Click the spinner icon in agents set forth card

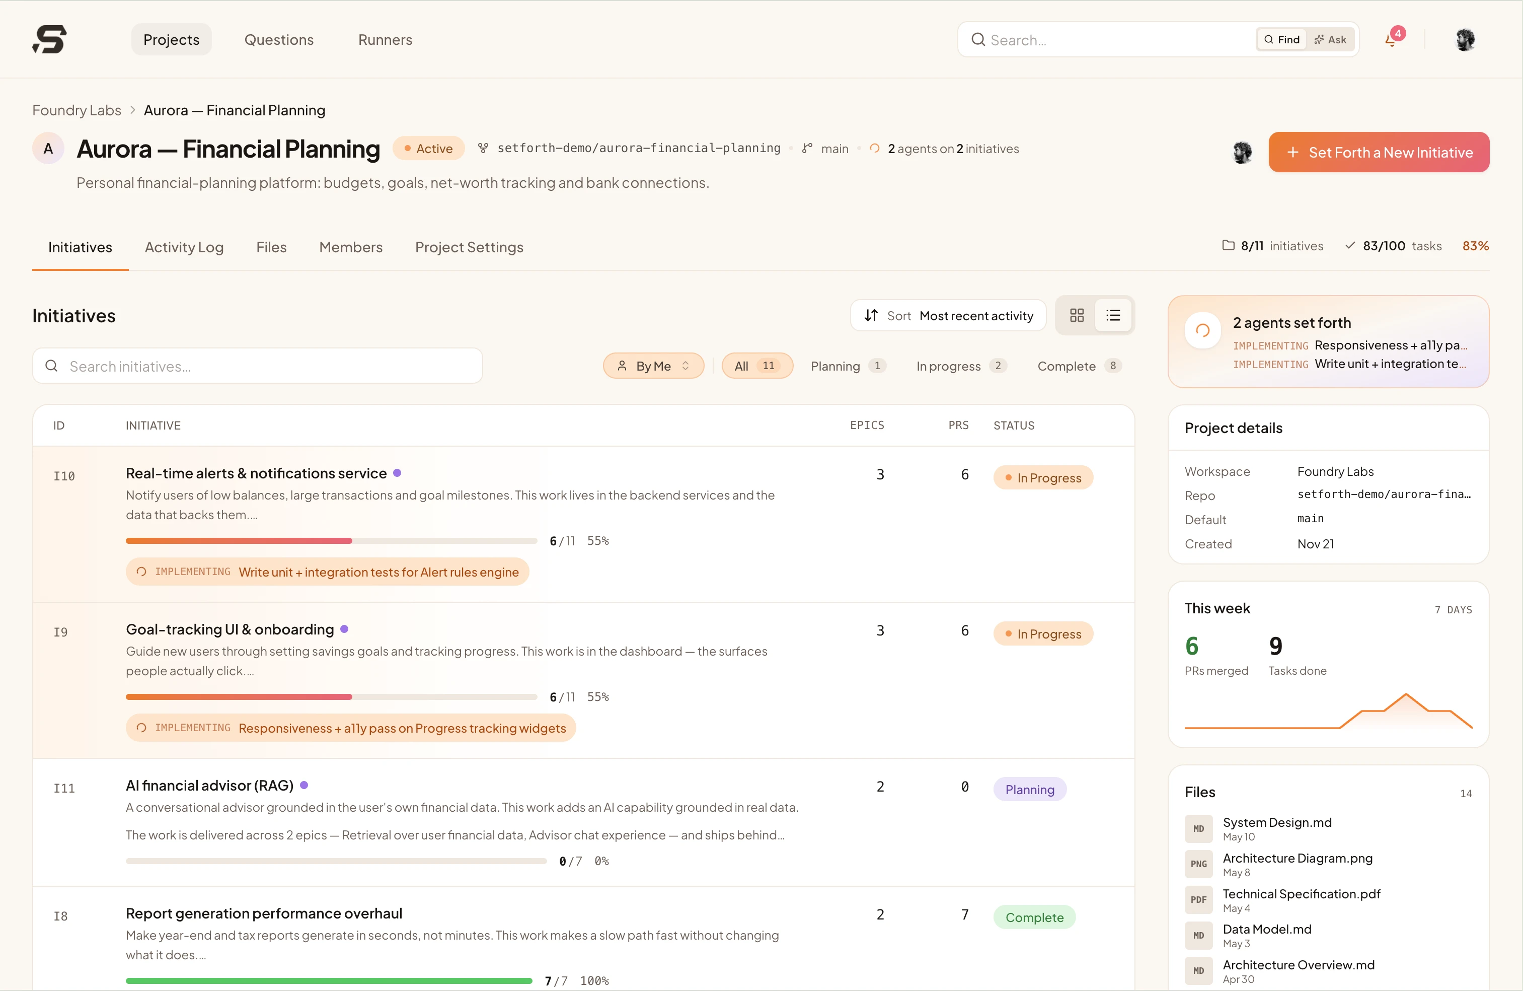tap(1202, 330)
